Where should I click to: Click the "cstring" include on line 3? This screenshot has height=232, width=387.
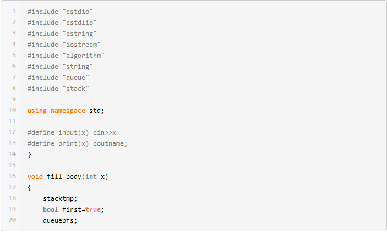point(79,34)
